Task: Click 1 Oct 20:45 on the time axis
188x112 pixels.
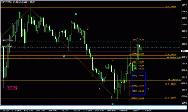Action: [52, 111]
